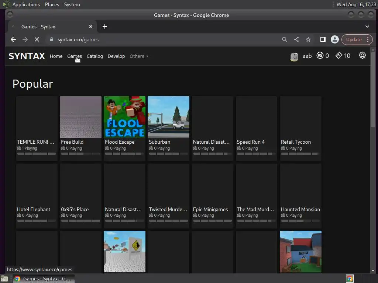Click Chrome tray icon at bottom right

tap(350, 279)
